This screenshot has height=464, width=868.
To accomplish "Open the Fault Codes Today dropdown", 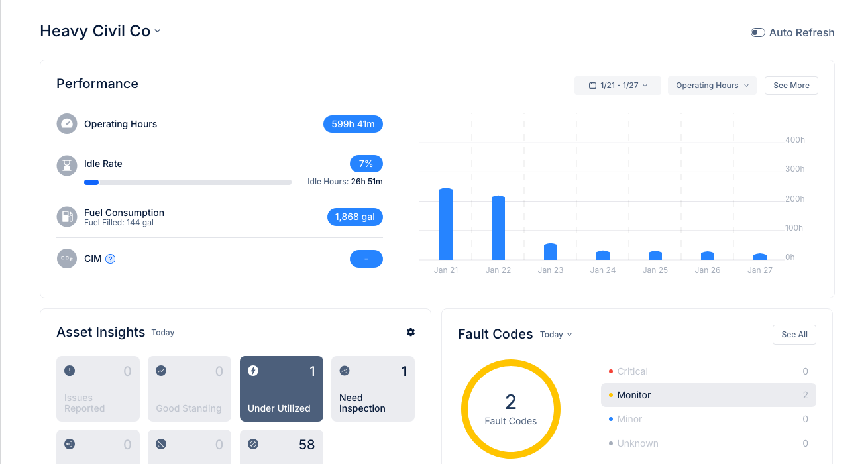I will coord(556,335).
